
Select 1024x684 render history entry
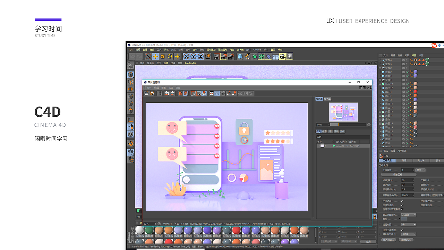pos(343,146)
